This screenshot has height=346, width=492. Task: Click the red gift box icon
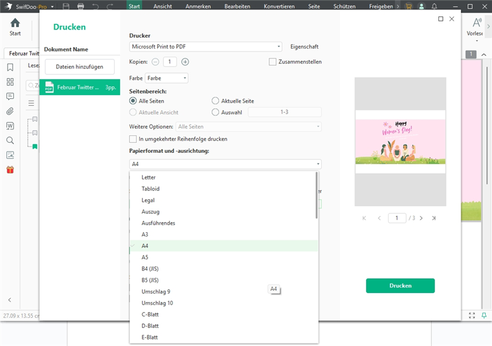10,170
